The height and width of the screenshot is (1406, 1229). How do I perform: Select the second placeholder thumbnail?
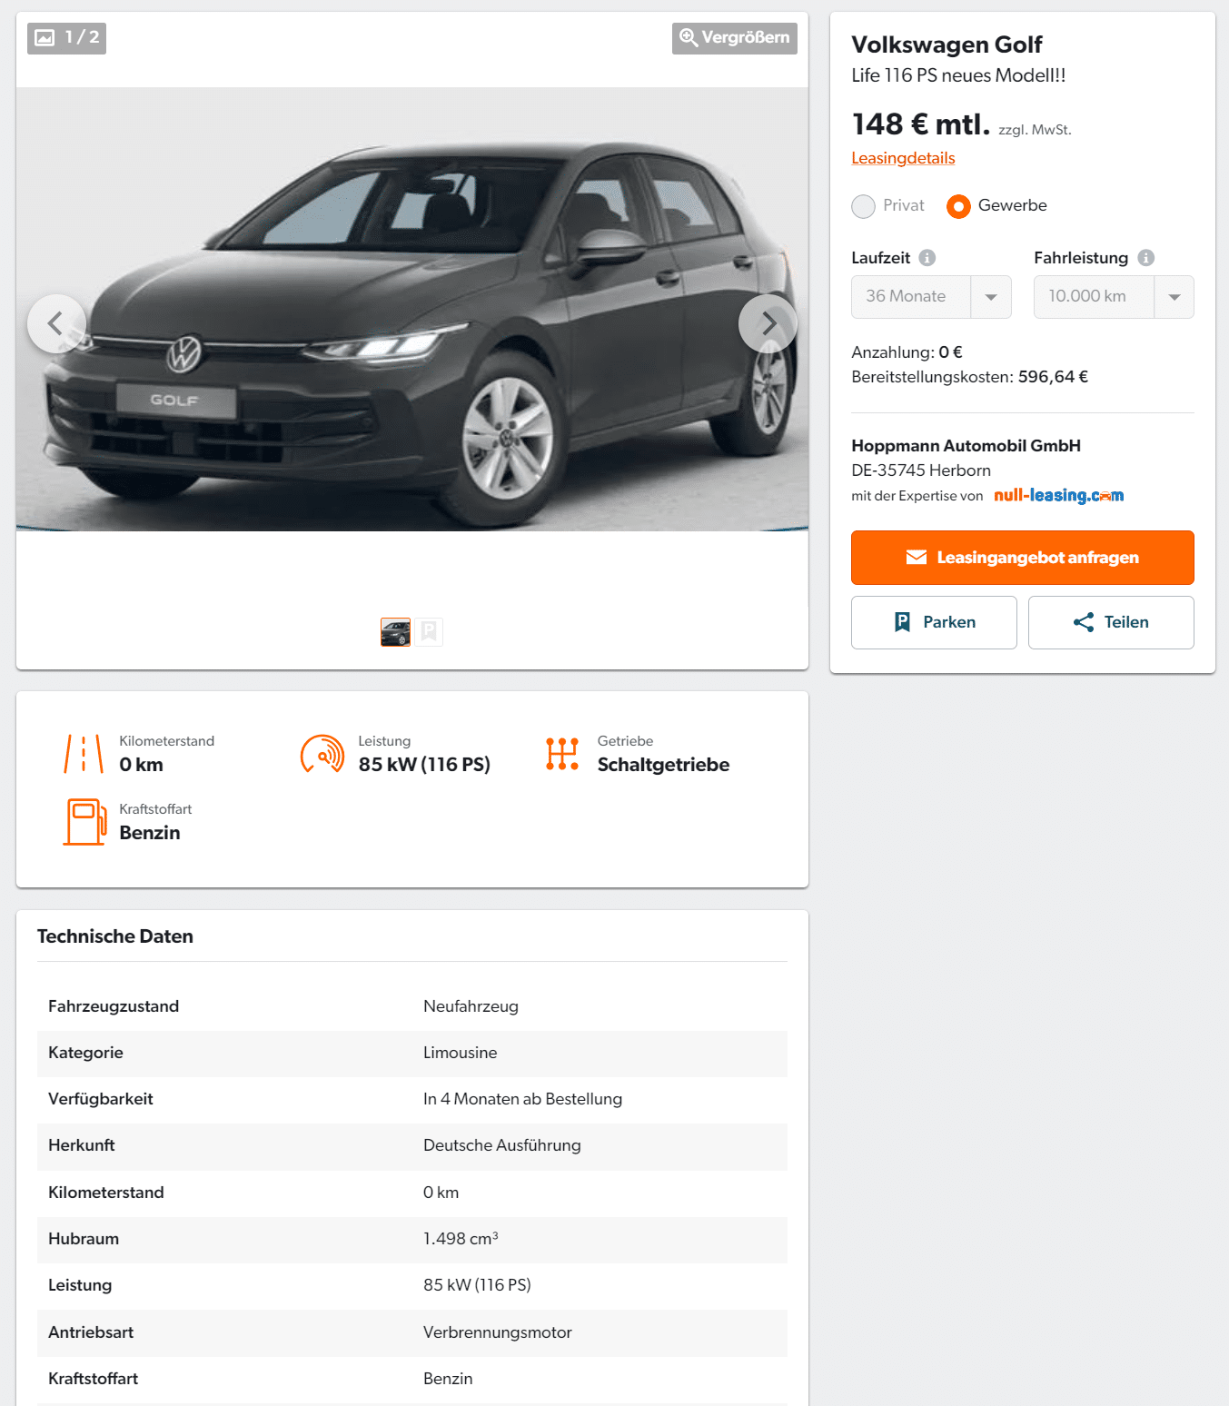tap(429, 632)
